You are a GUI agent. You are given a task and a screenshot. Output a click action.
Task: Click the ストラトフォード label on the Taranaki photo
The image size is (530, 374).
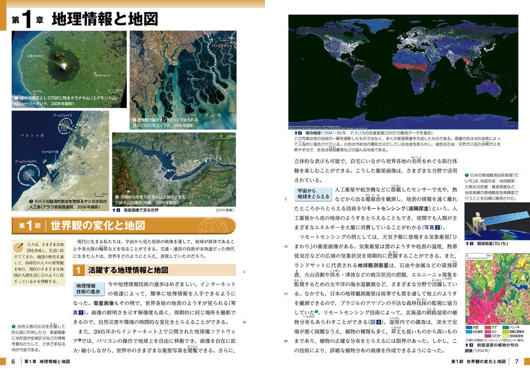tap(103, 76)
